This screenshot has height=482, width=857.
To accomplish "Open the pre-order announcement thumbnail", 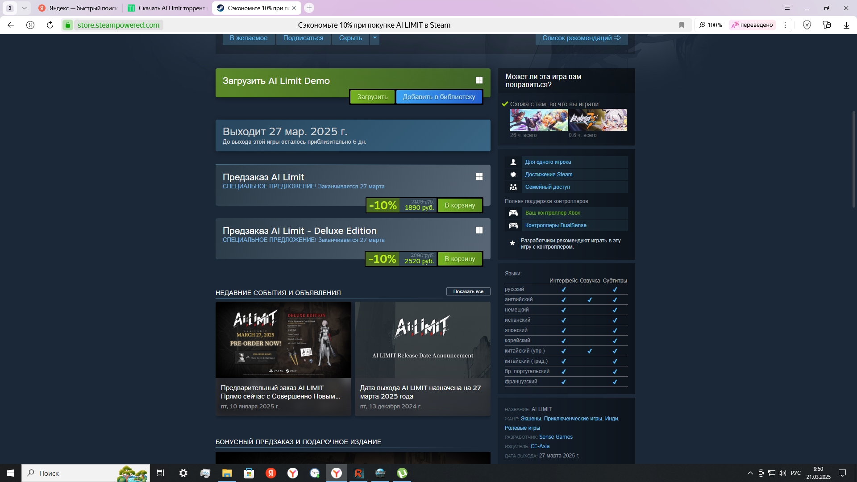I will [x=283, y=340].
